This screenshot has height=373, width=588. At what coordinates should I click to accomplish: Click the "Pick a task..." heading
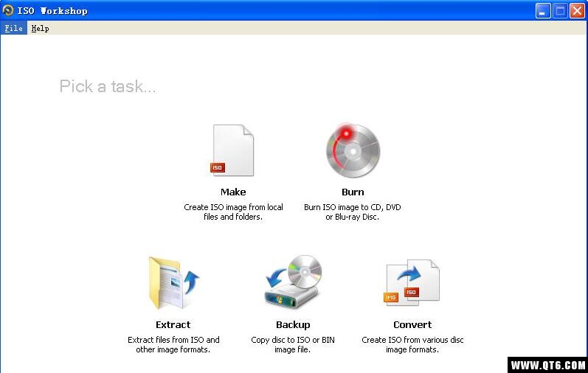pyautogui.click(x=108, y=86)
